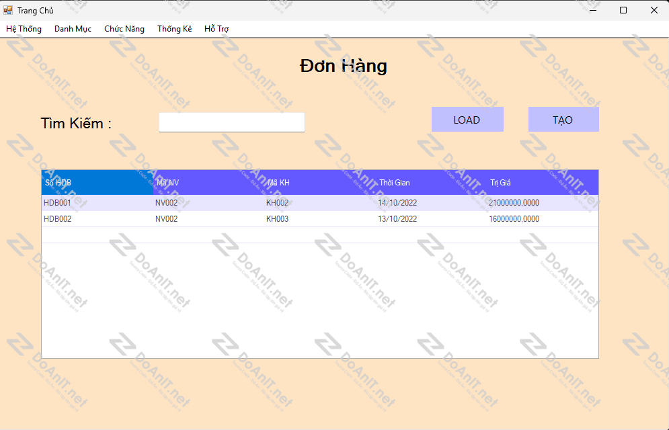Click the TẠO button

click(563, 120)
